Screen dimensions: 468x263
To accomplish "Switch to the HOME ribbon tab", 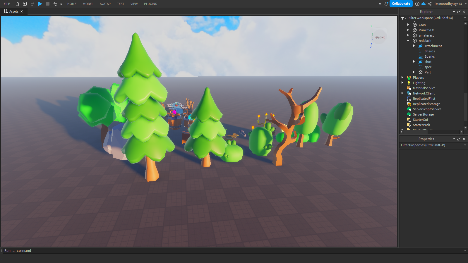I will pyautogui.click(x=72, y=4).
